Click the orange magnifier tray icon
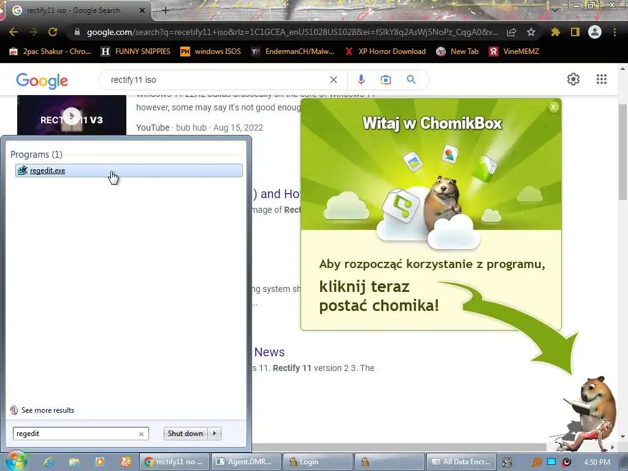 coord(536,462)
